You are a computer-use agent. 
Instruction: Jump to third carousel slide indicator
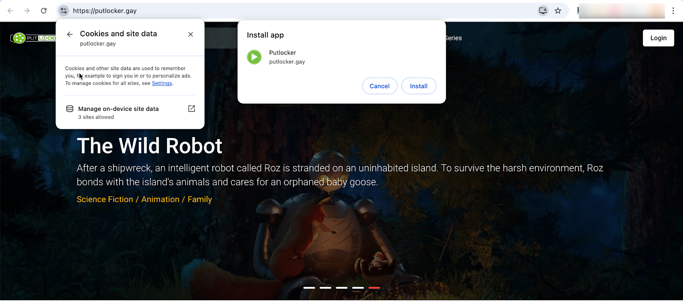(x=341, y=288)
